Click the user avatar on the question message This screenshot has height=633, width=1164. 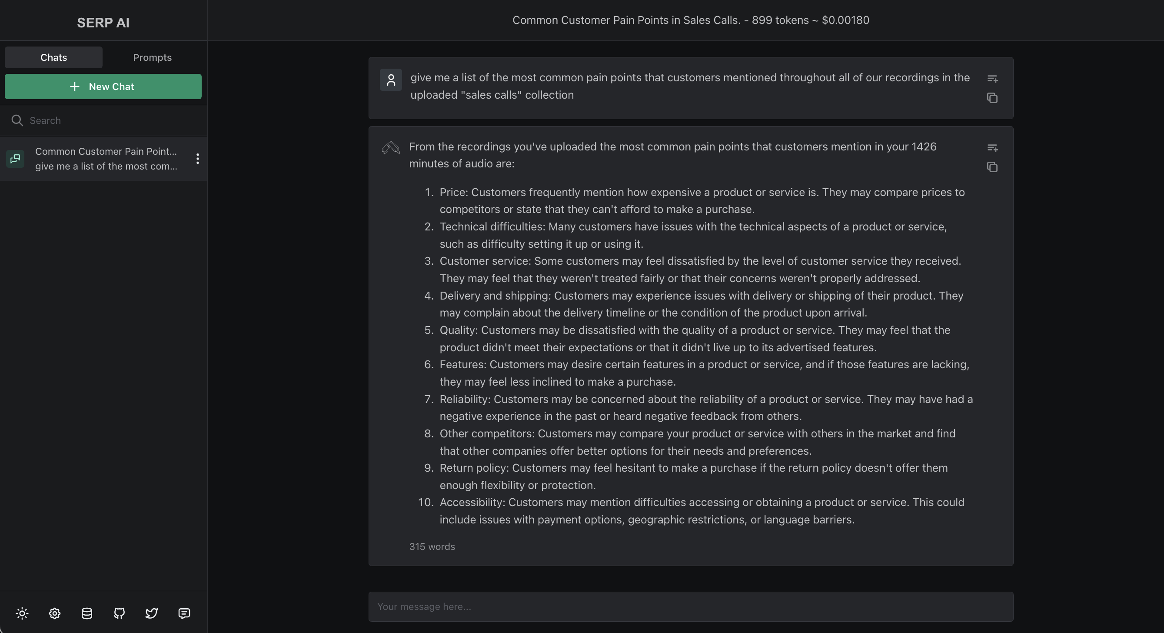click(390, 80)
